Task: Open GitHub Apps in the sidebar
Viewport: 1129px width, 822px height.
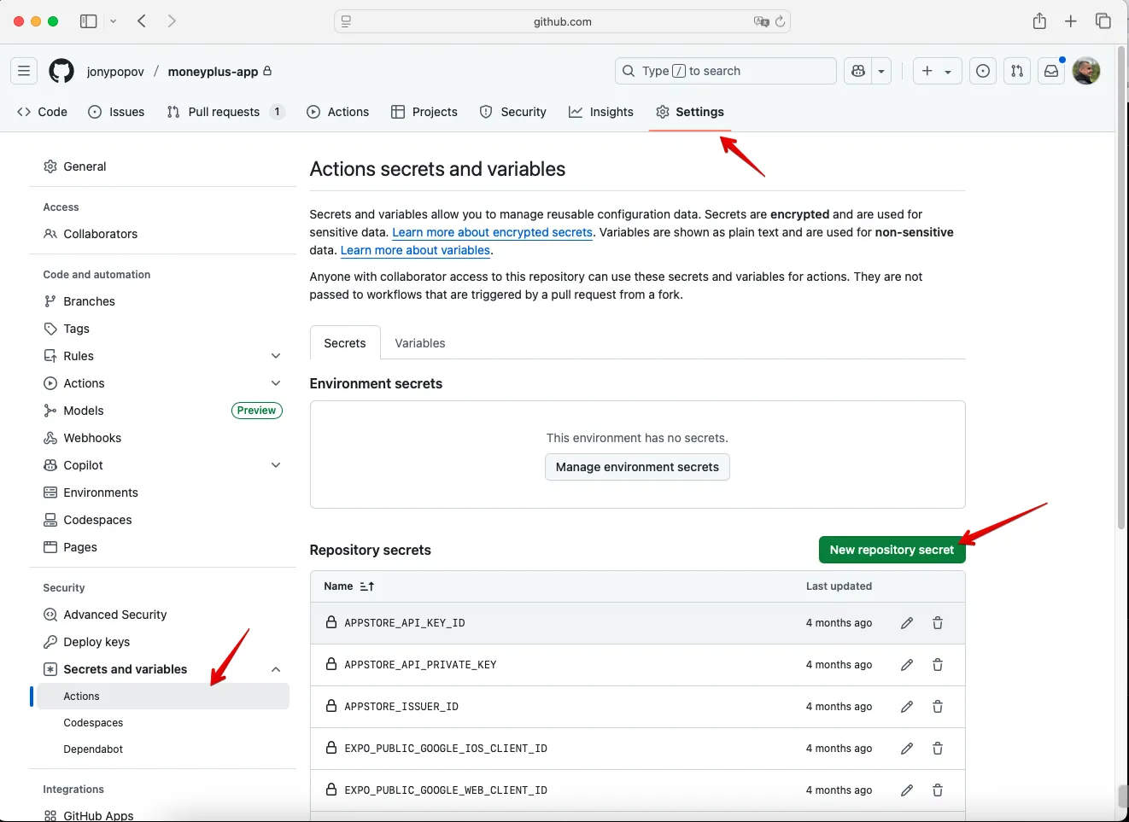Action: click(163, 815)
